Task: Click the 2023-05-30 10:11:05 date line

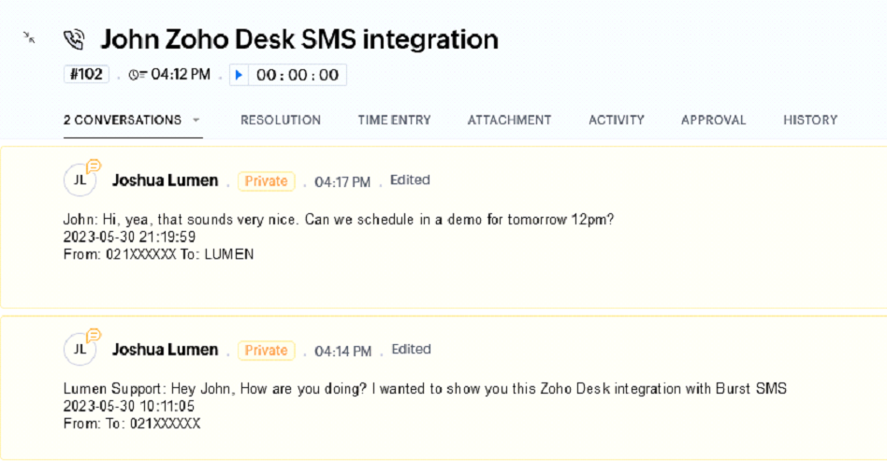Action: pyautogui.click(x=129, y=406)
